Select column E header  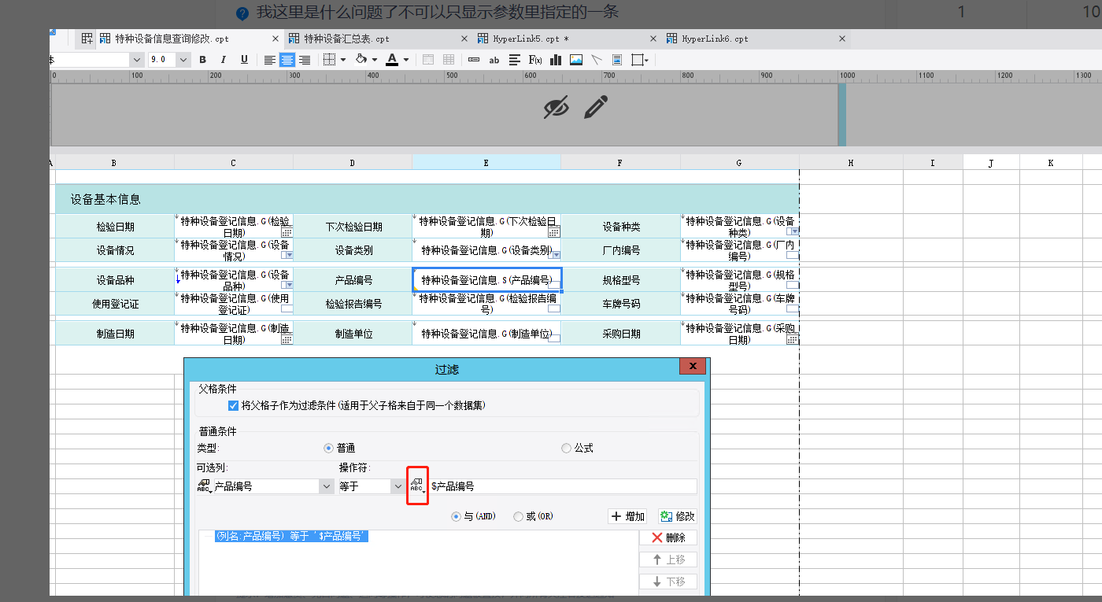point(486,162)
